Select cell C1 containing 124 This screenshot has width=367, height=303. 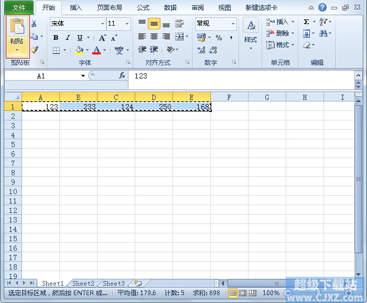(116, 106)
